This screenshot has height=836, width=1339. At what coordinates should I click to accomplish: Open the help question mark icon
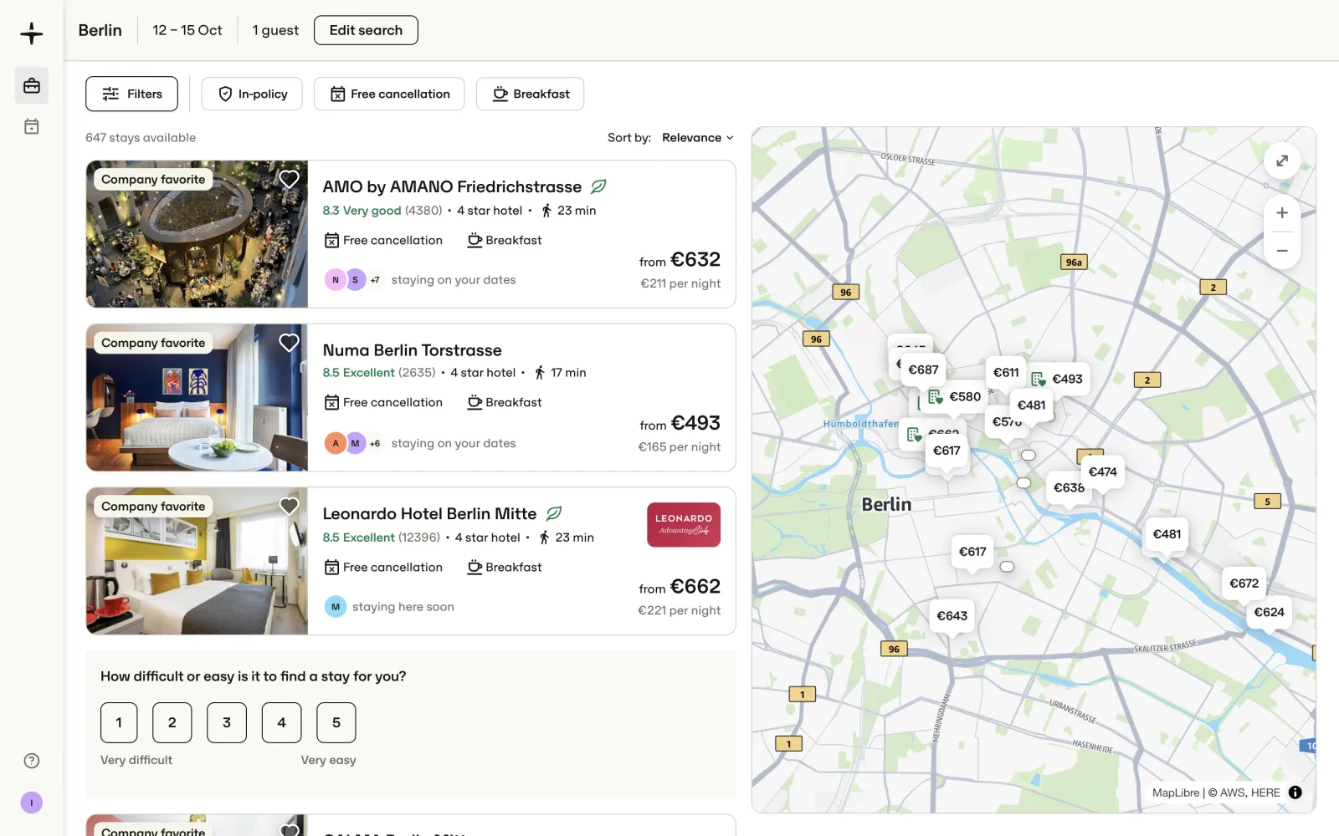pos(32,761)
